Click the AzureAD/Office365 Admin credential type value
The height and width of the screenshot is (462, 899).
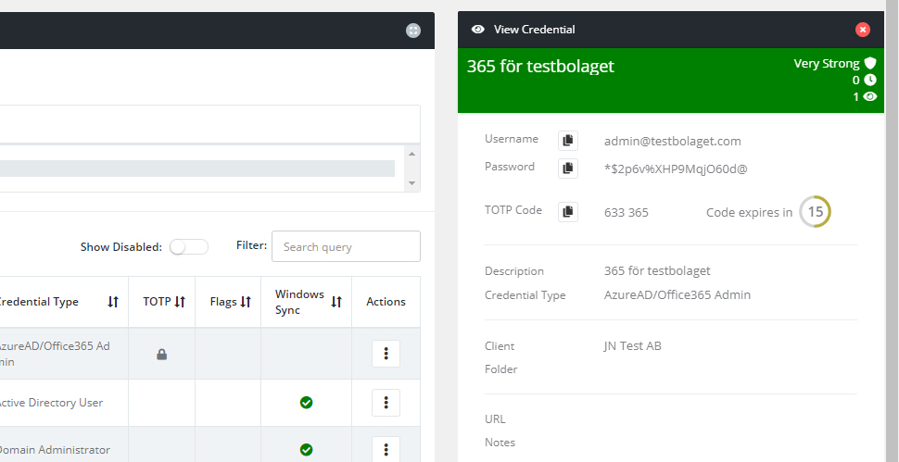click(x=677, y=294)
